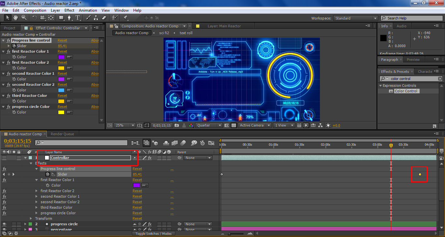The width and height of the screenshot is (445, 237).
Task: Click the Toggle Transparency Grid icon
Action: click(x=234, y=125)
